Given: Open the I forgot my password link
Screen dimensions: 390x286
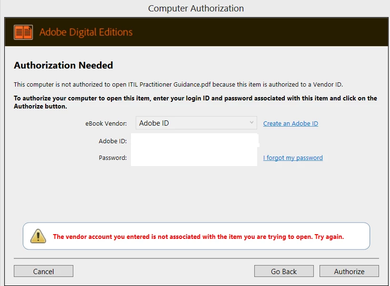Looking at the screenshot, I should point(293,158).
